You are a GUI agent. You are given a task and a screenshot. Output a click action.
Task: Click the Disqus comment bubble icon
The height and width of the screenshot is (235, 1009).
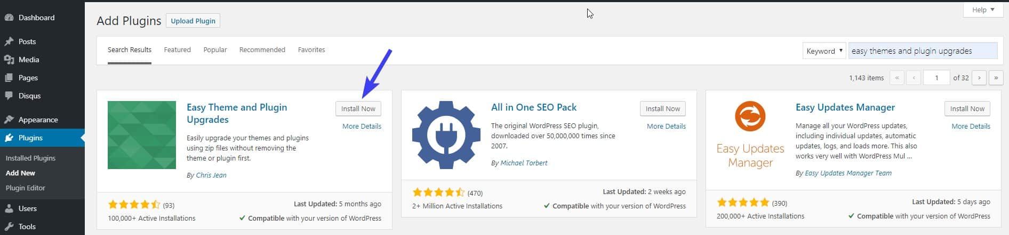[9, 96]
